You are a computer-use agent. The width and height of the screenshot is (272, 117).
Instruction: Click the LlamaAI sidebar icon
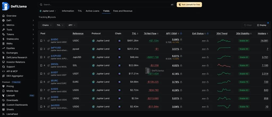point(3,96)
